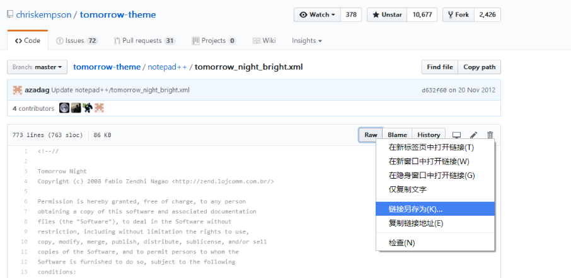Open the notepad++ breadcrumb folder

click(167, 67)
